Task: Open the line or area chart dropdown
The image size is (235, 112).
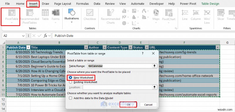Action: click(128, 17)
